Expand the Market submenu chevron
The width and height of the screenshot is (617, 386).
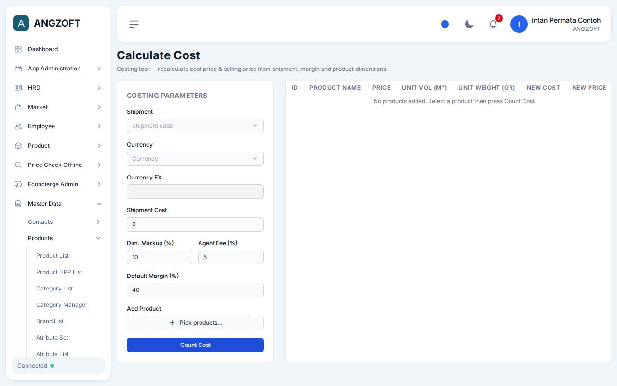click(x=99, y=107)
